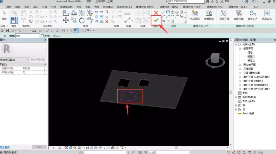Expand the 明细表/数量 node
Viewport: 276px width, 154px height.
click(236, 97)
